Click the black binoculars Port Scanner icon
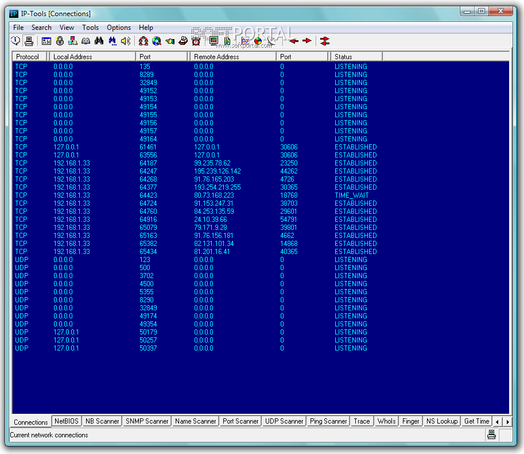The image size is (524, 454). [99, 41]
